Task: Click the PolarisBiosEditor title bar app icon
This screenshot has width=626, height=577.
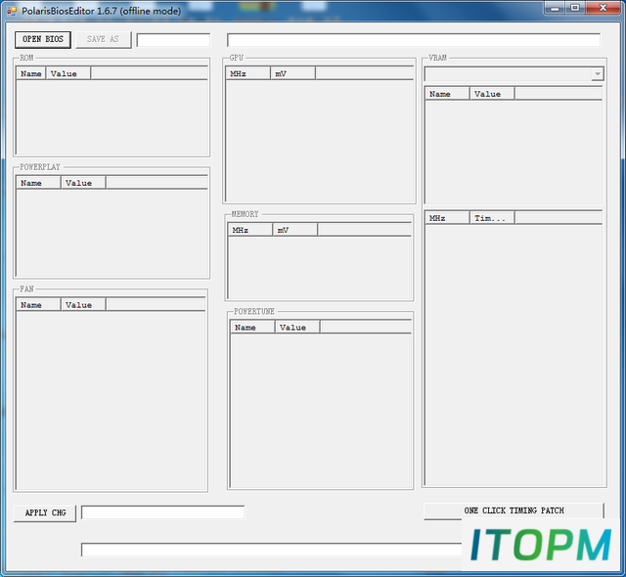Action: [x=12, y=11]
